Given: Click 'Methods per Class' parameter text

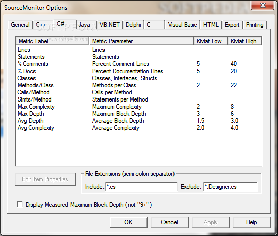Looking at the screenshot, I should (114, 85).
